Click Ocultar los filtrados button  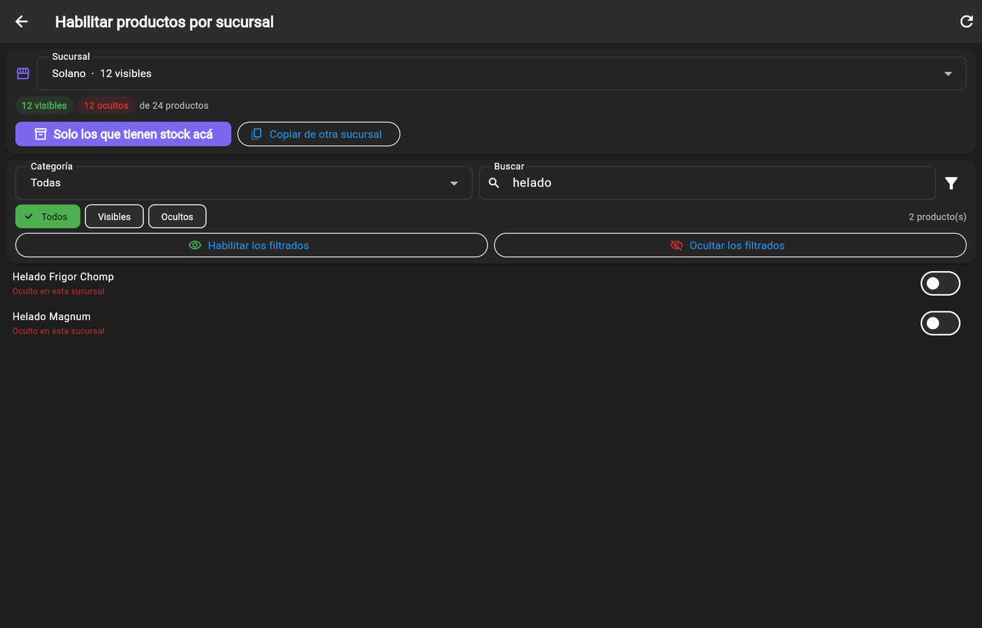click(730, 245)
